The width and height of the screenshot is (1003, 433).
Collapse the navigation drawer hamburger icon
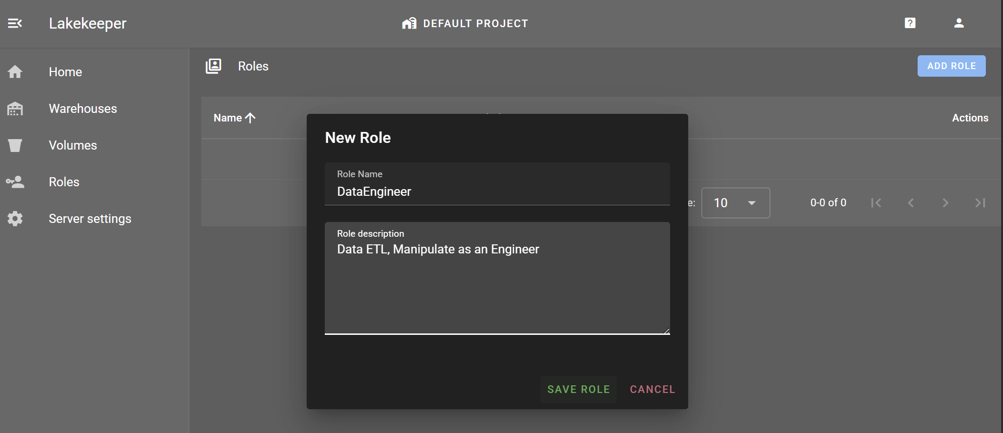15,23
